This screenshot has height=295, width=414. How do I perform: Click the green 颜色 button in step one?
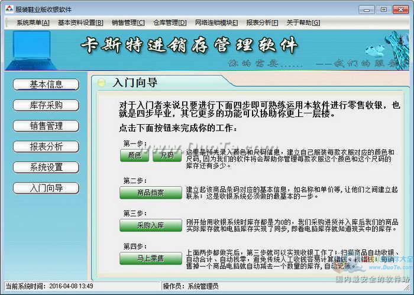pyautogui.click(x=134, y=156)
